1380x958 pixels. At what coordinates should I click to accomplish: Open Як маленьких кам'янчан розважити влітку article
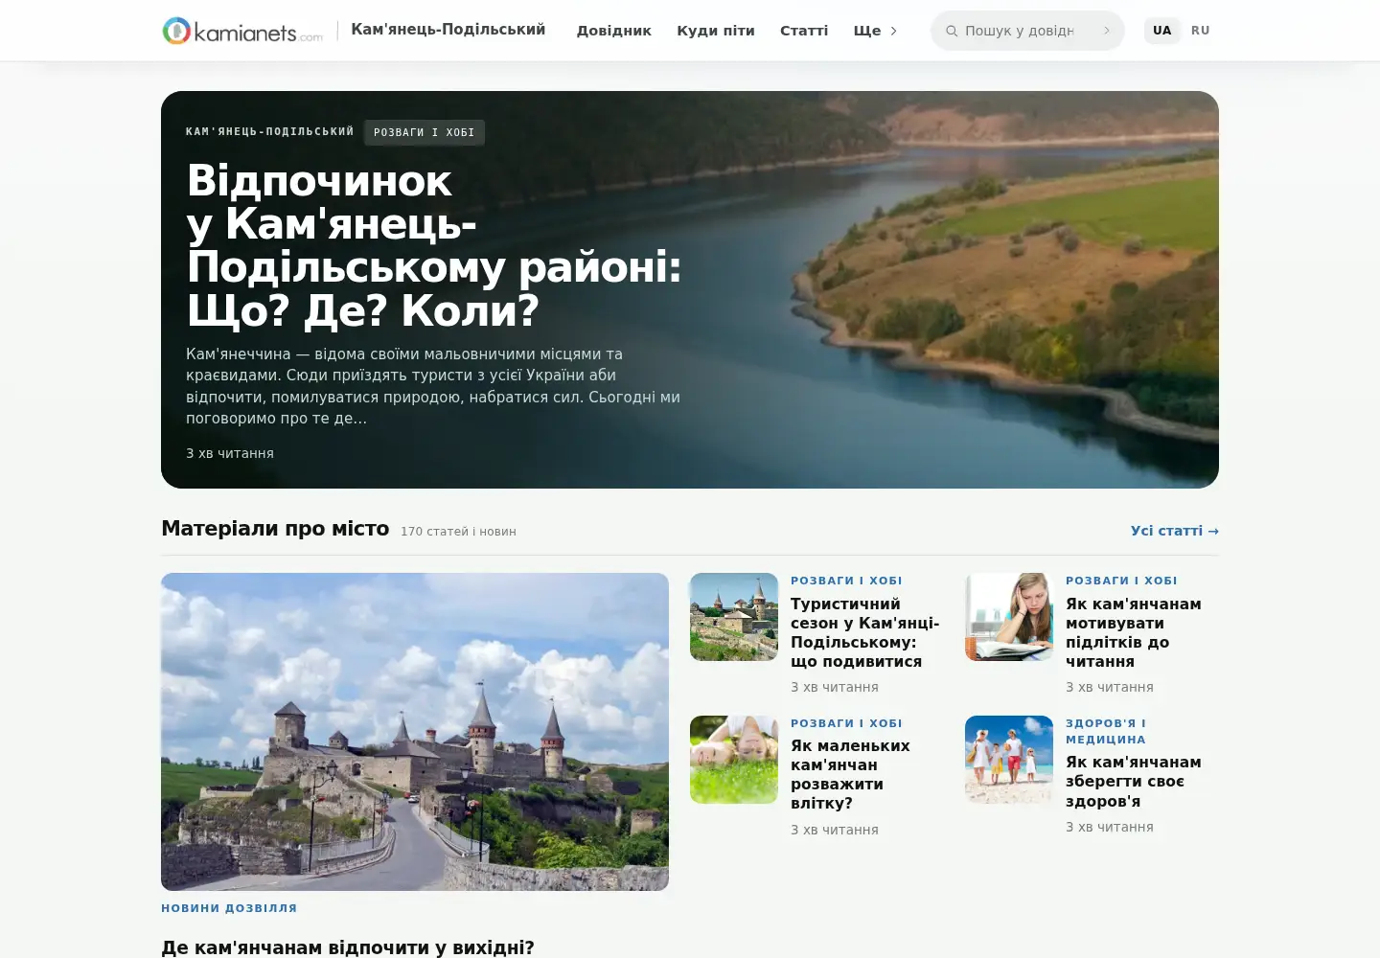pyautogui.click(x=851, y=774)
